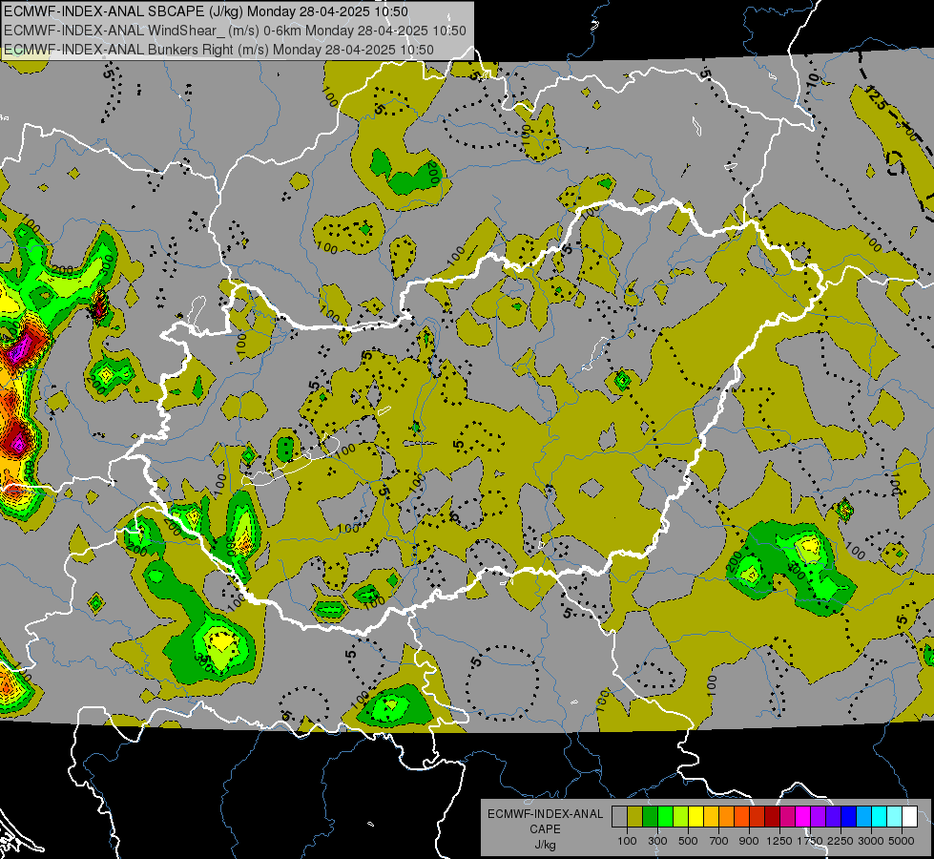
Task: Select the dark green legend swatch
Action: coord(650,817)
